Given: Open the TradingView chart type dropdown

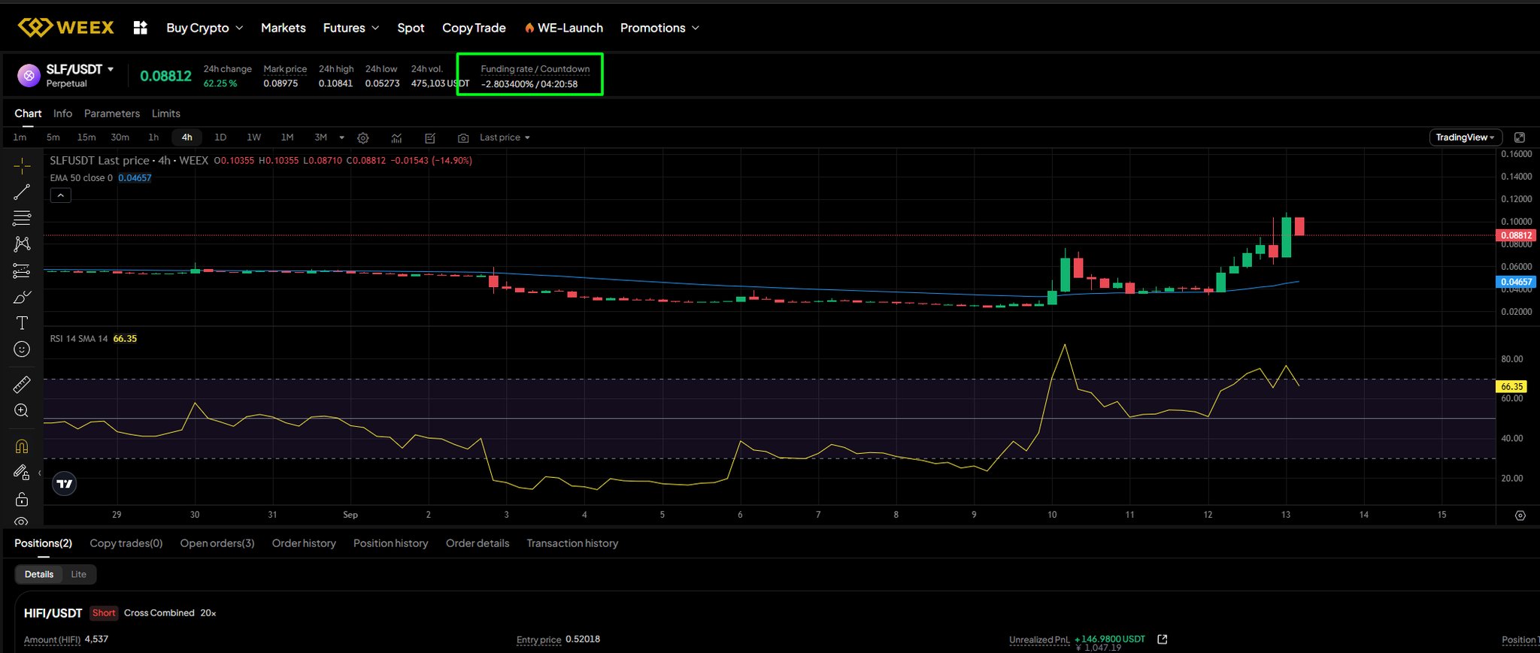Looking at the screenshot, I should [1465, 138].
